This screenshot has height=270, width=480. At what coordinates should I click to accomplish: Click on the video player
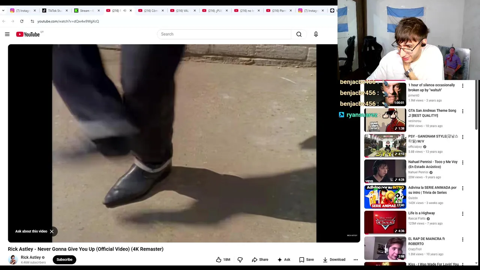tap(184, 143)
